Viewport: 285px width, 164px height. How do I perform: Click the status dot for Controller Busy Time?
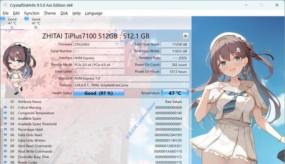pyautogui.click(x=5, y=157)
